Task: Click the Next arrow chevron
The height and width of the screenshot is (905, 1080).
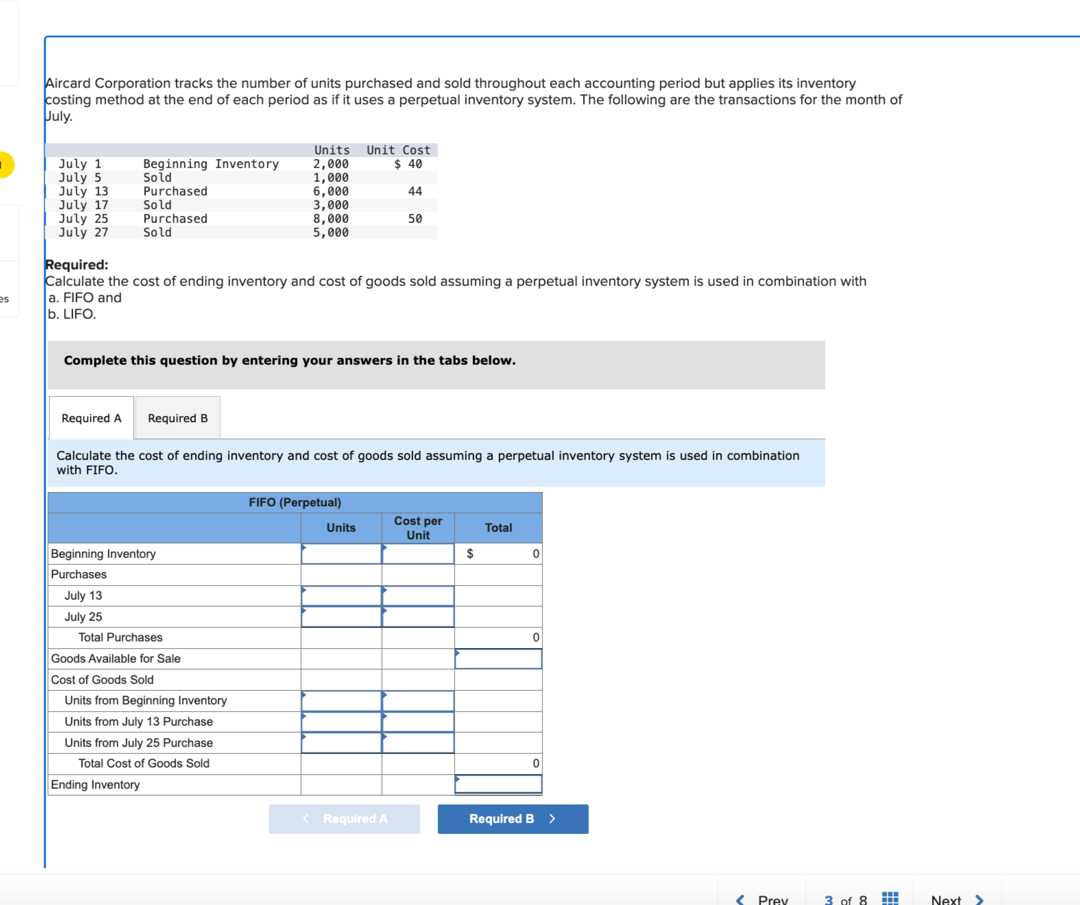Action: [x=979, y=899]
